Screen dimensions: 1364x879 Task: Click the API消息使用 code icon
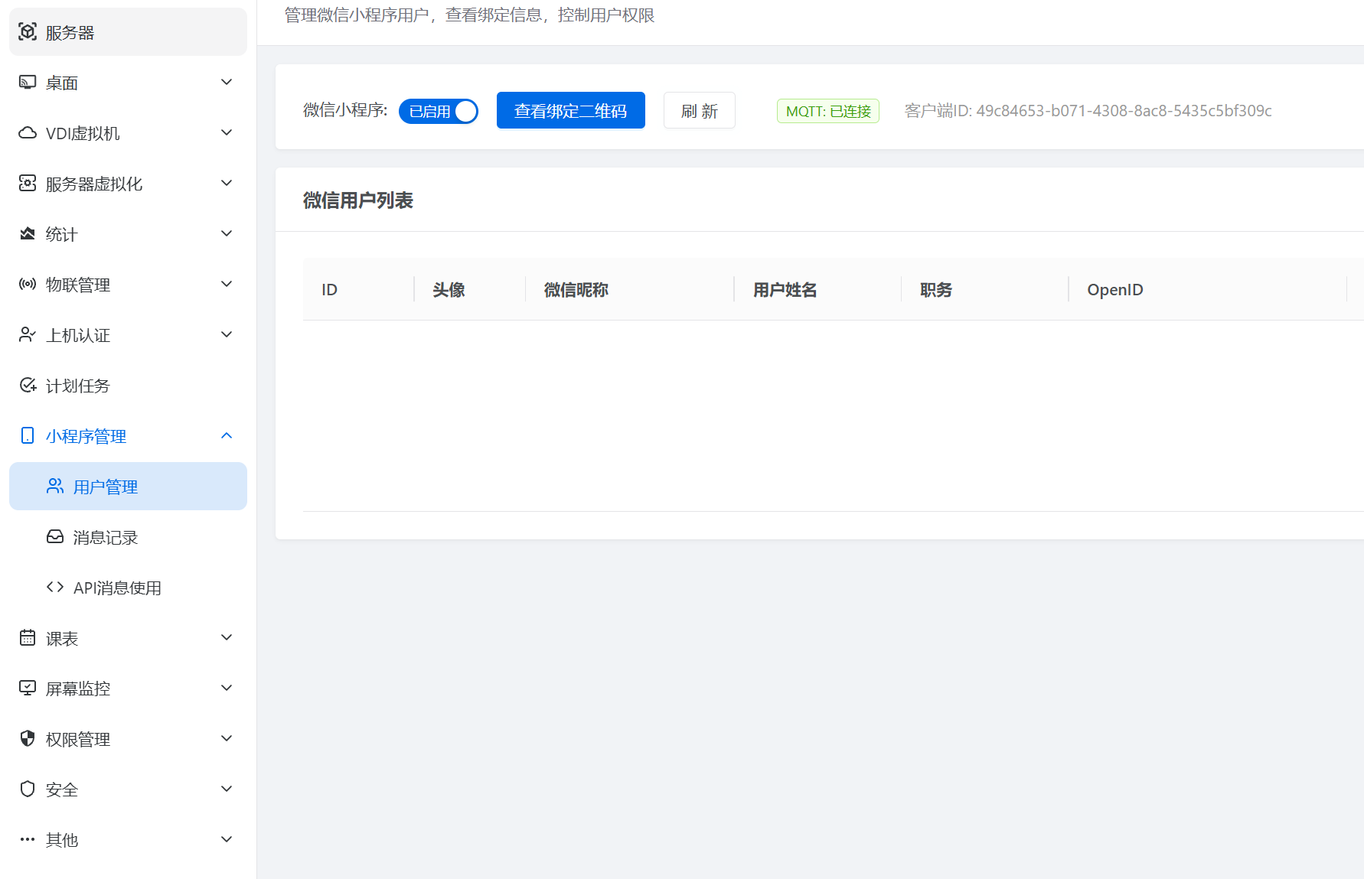click(x=54, y=587)
